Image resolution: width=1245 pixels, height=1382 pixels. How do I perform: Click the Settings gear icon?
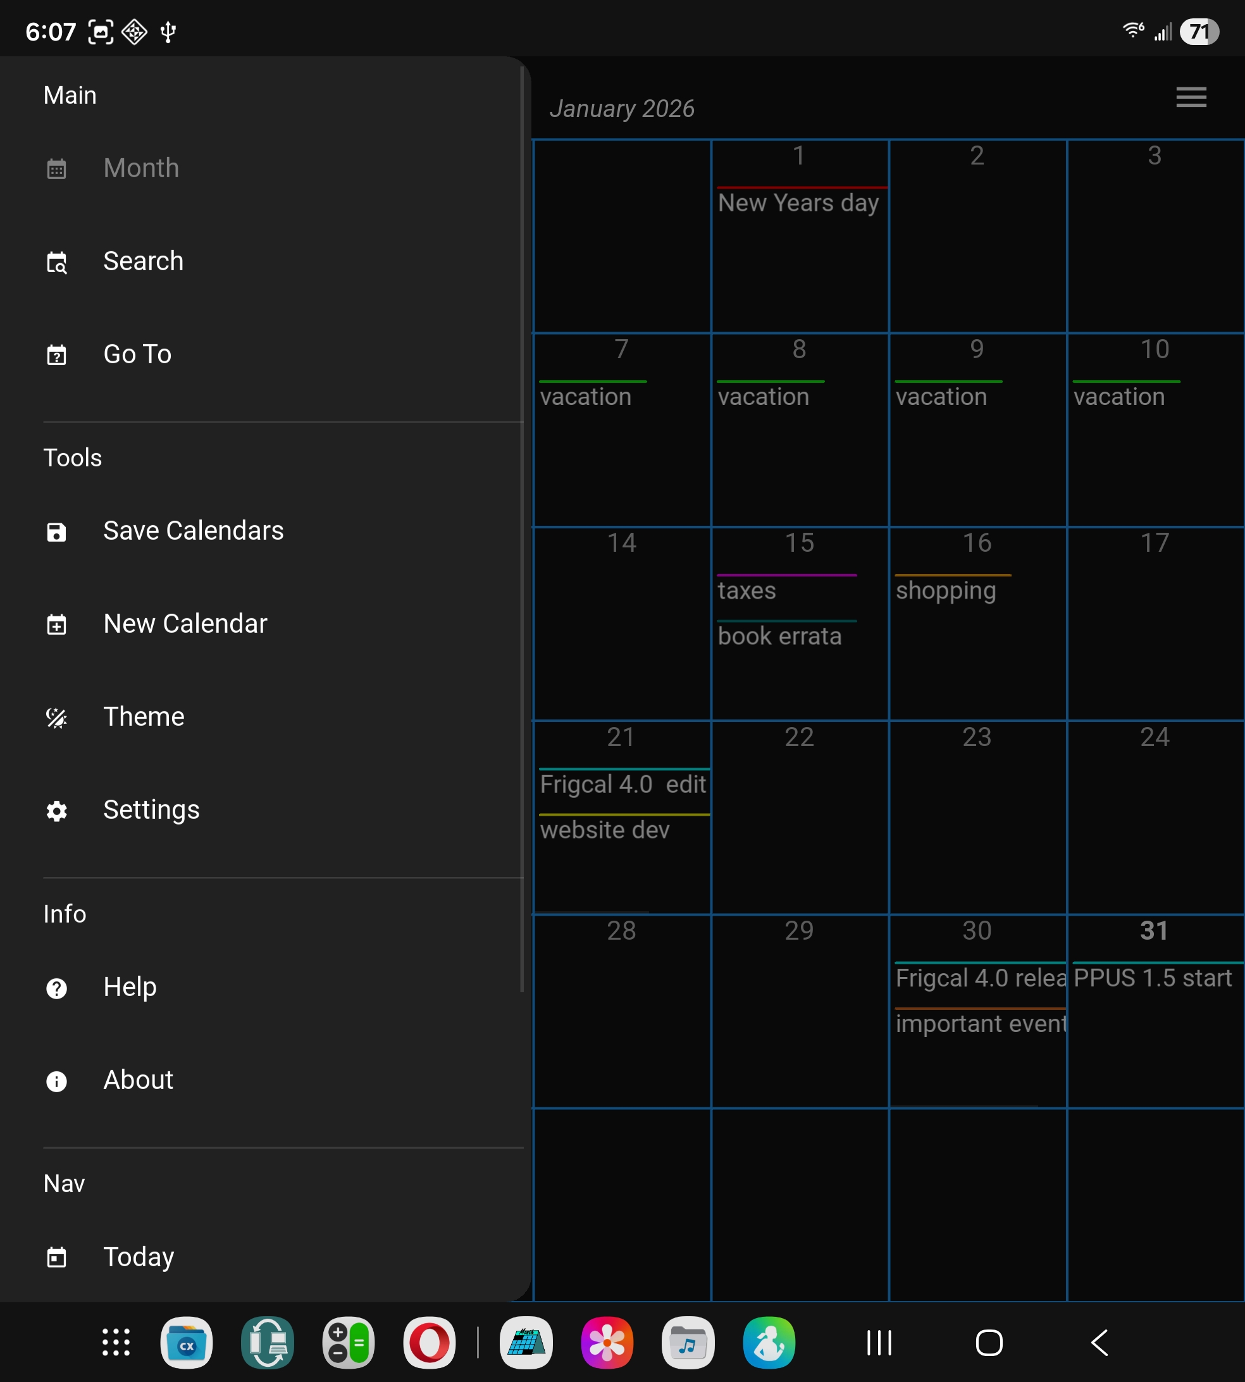[57, 811]
